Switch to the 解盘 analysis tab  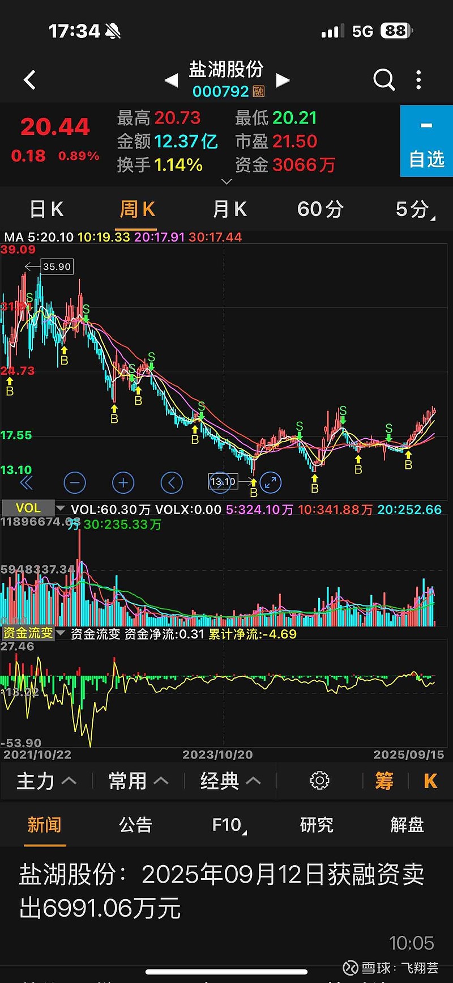[x=407, y=825]
